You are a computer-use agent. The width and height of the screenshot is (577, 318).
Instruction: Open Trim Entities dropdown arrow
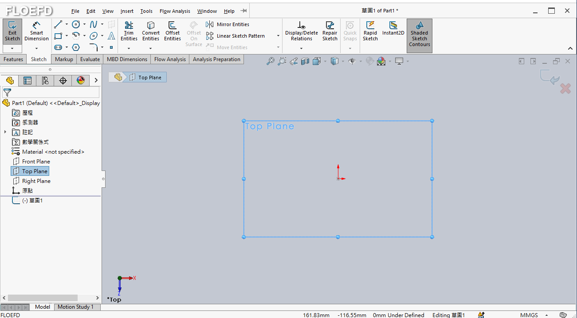coord(129,48)
